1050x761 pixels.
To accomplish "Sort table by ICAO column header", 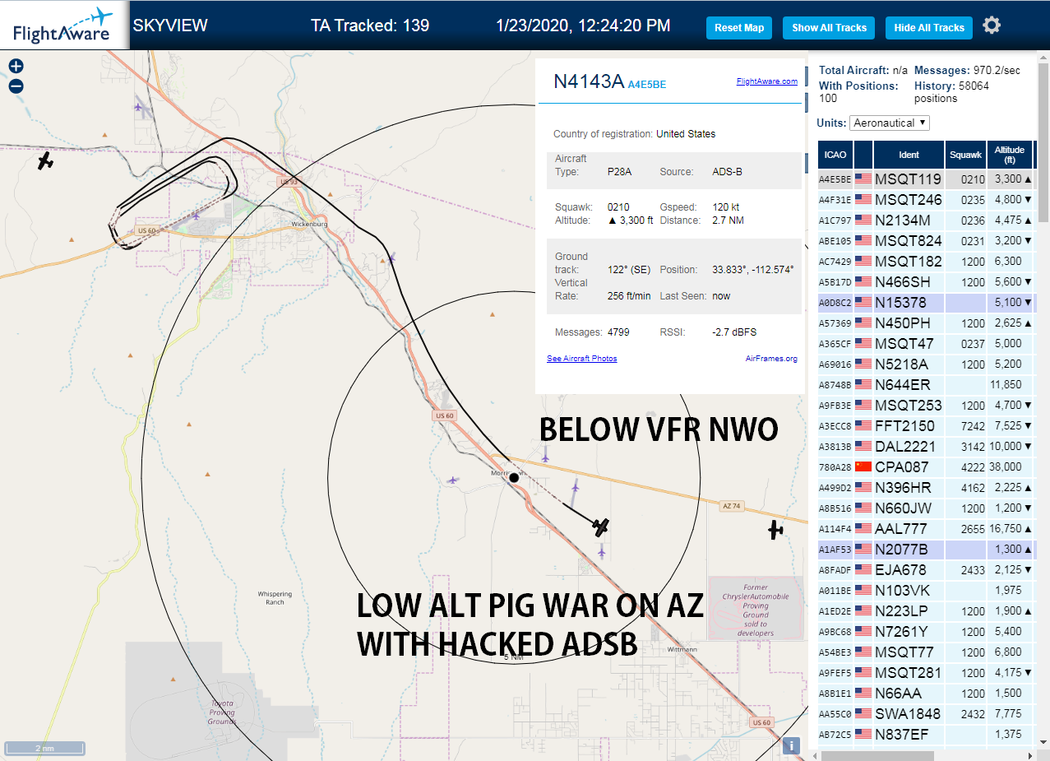I will pyautogui.click(x=835, y=154).
